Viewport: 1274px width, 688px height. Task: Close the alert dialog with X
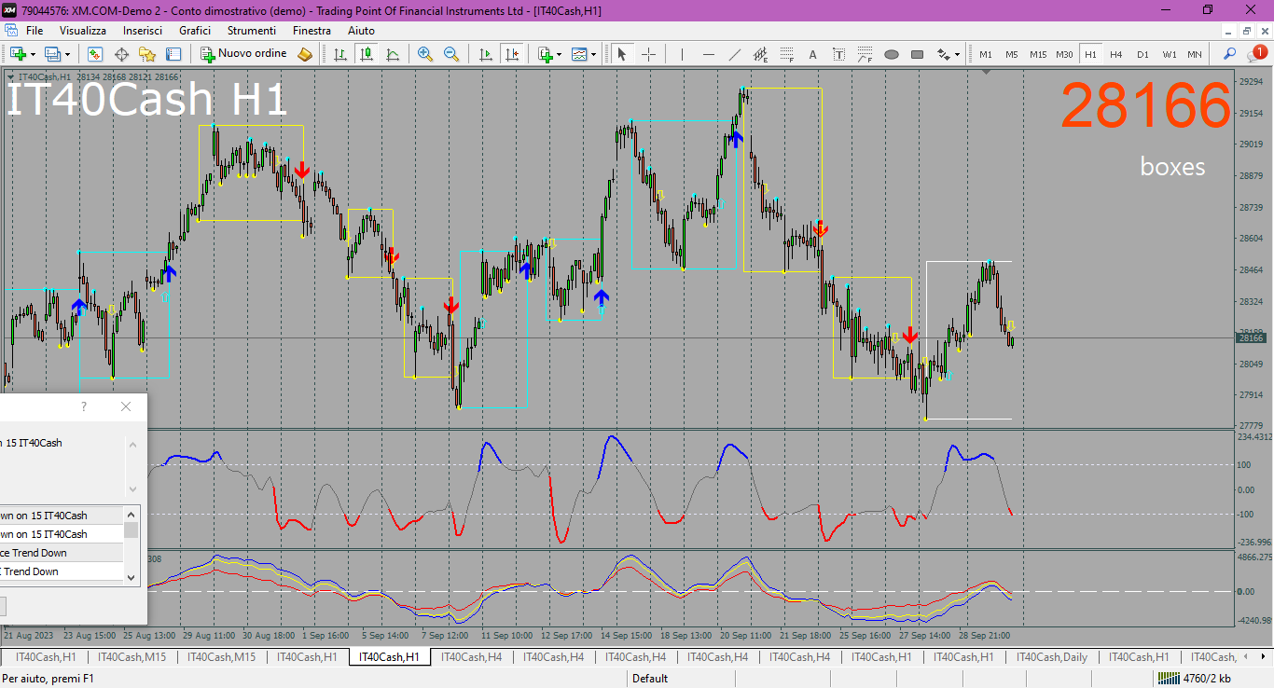(x=126, y=406)
